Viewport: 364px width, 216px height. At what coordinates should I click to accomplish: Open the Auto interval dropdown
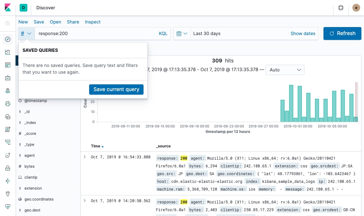tap(285, 70)
